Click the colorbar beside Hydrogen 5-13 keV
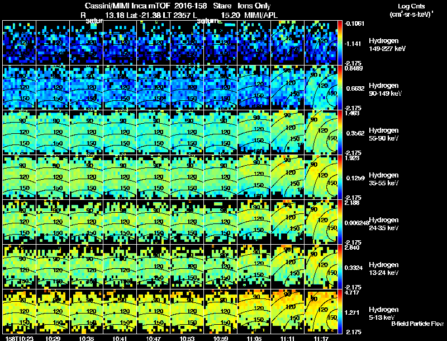 (340, 311)
